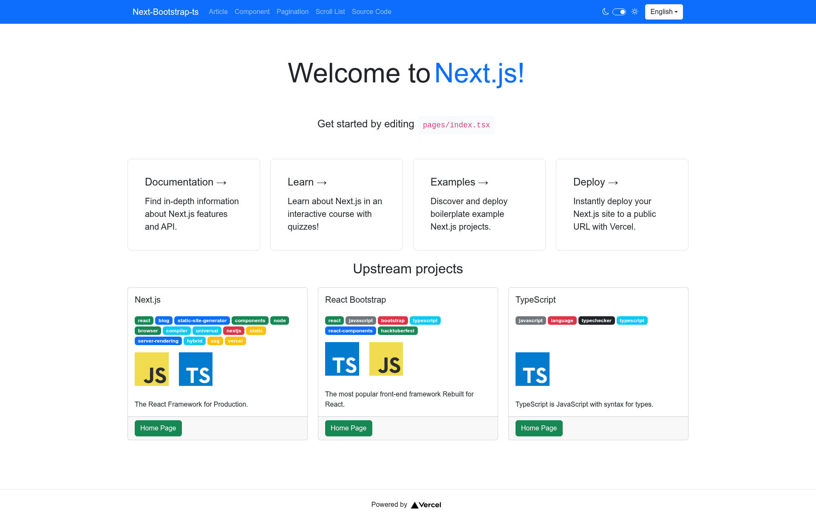Open the English language dropdown
The height and width of the screenshot is (520, 816).
pos(664,12)
